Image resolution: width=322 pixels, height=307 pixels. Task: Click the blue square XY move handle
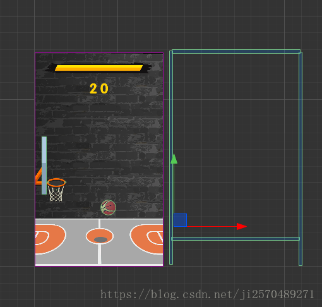coord(180,220)
